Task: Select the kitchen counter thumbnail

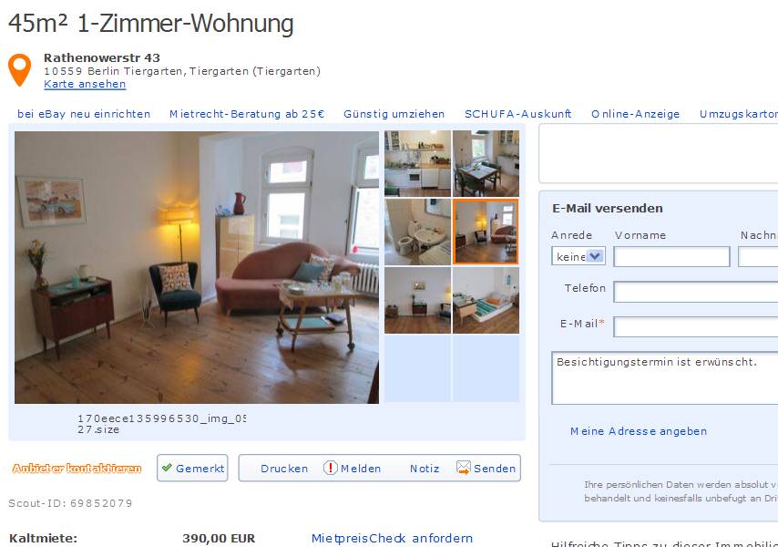Action: [x=418, y=163]
